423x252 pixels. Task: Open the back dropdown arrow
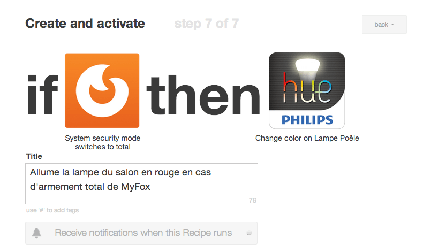[392, 25]
